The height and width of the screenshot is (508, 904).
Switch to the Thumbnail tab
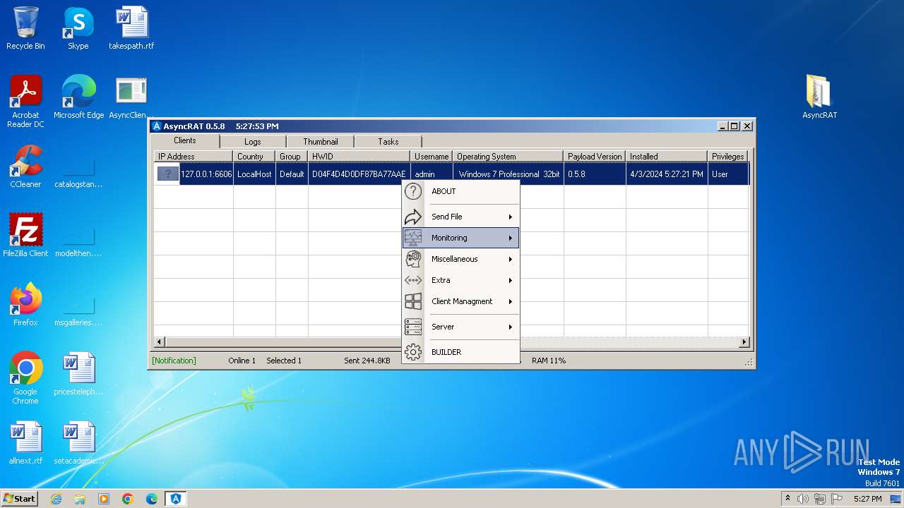pos(321,142)
